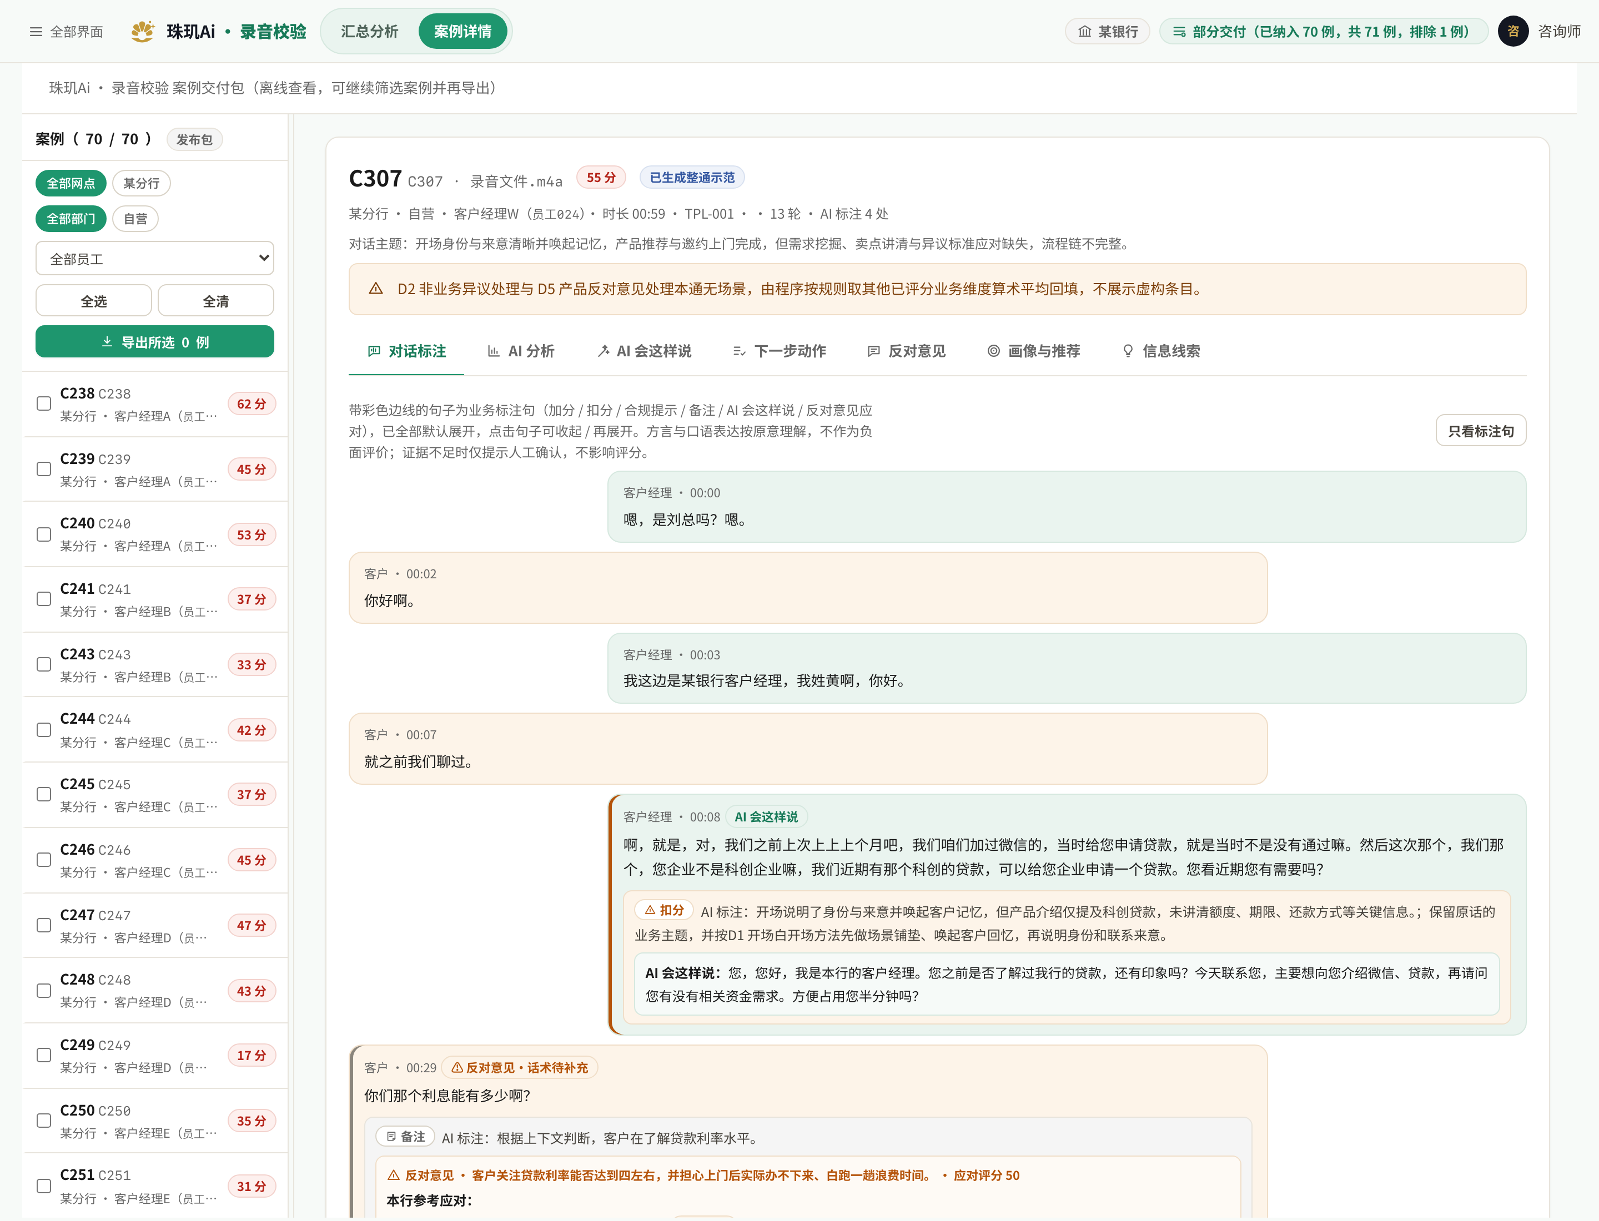Click the 珠玑Ai lotus logo icon
Screen dimensions: 1599x1221
pyautogui.click(x=143, y=31)
